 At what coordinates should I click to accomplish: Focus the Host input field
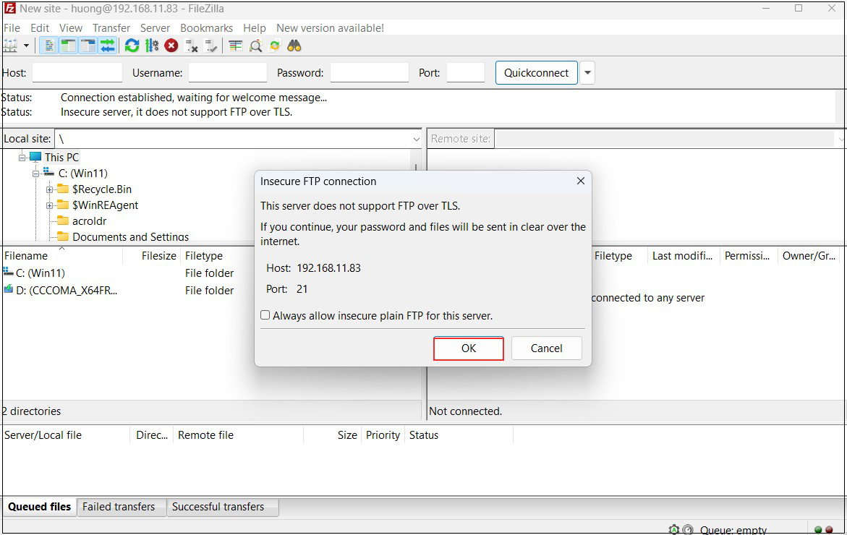click(77, 72)
